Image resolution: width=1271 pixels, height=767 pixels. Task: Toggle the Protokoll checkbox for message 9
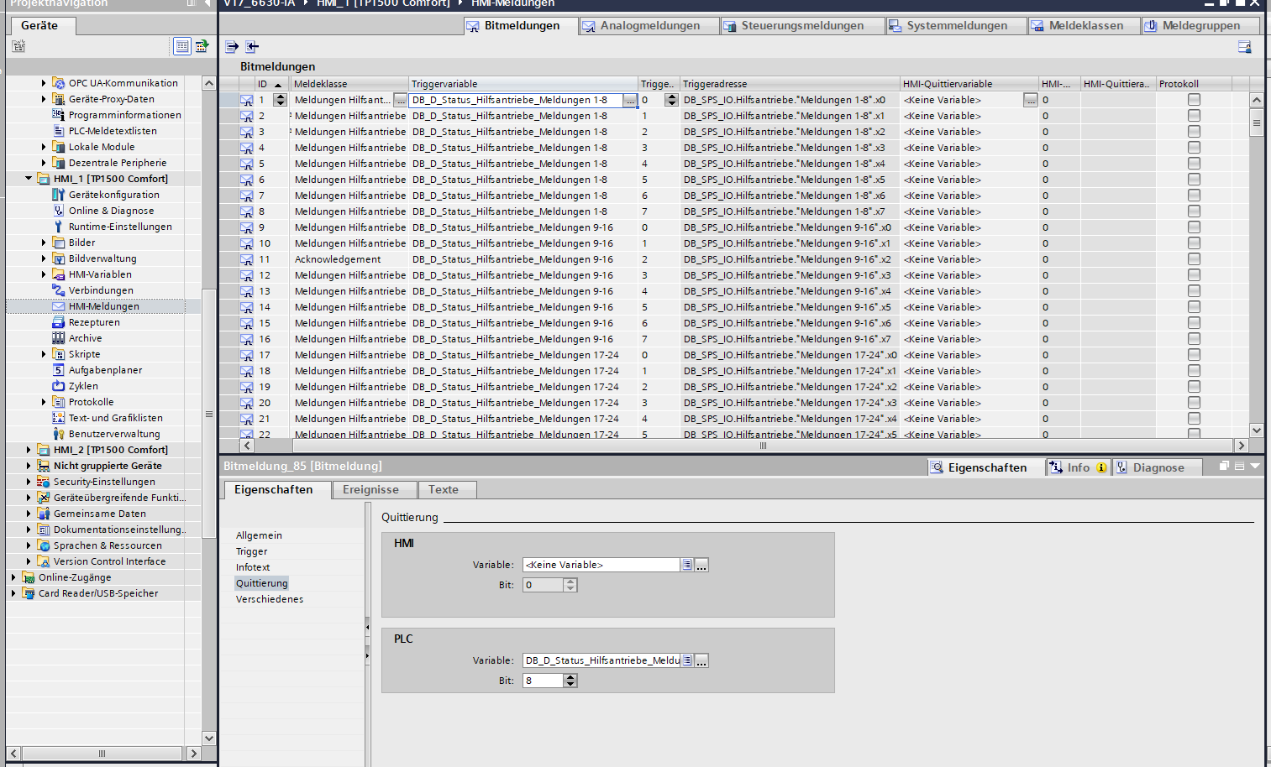[x=1194, y=227]
